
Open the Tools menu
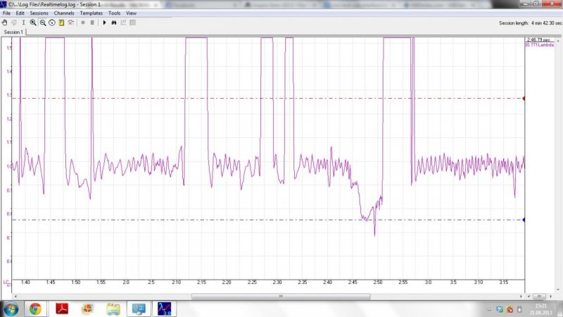click(114, 13)
